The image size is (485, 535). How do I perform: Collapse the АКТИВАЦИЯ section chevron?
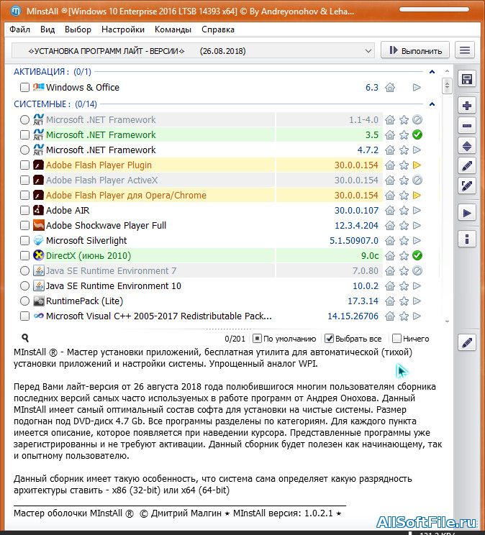[x=432, y=72]
